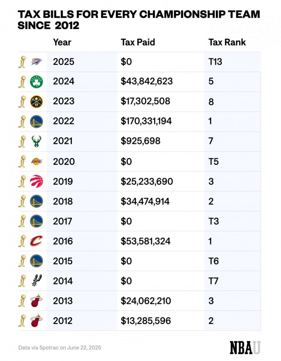Click the Oklahoma City Thunder logo
Viewport: 281px width, 361px height.
point(36,61)
